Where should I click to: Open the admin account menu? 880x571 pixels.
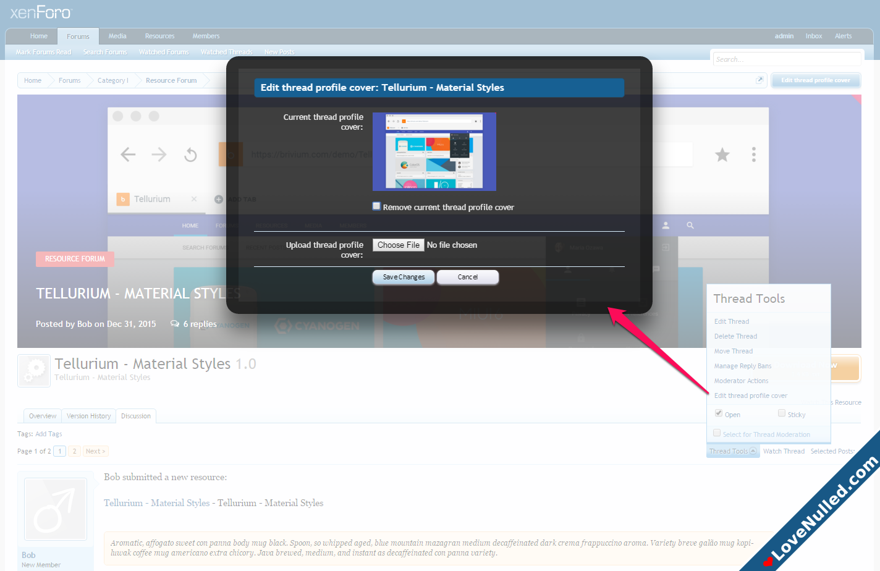pos(784,36)
